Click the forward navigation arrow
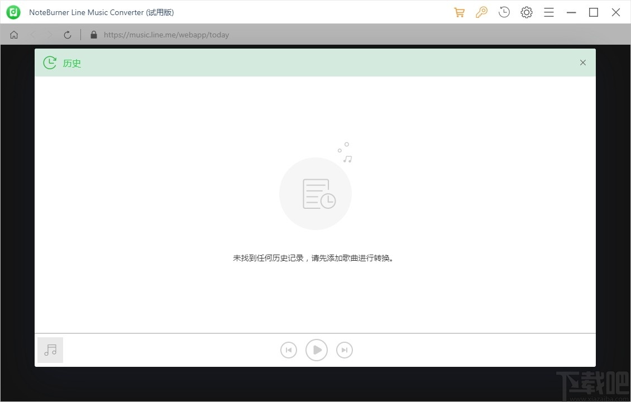The width and height of the screenshot is (631, 402). (x=49, y=34)
